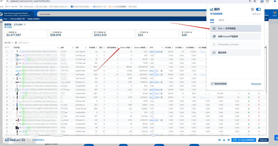278x146 pixels.
Task: Check the checkbox for row 12
Action: click(11, 93)
